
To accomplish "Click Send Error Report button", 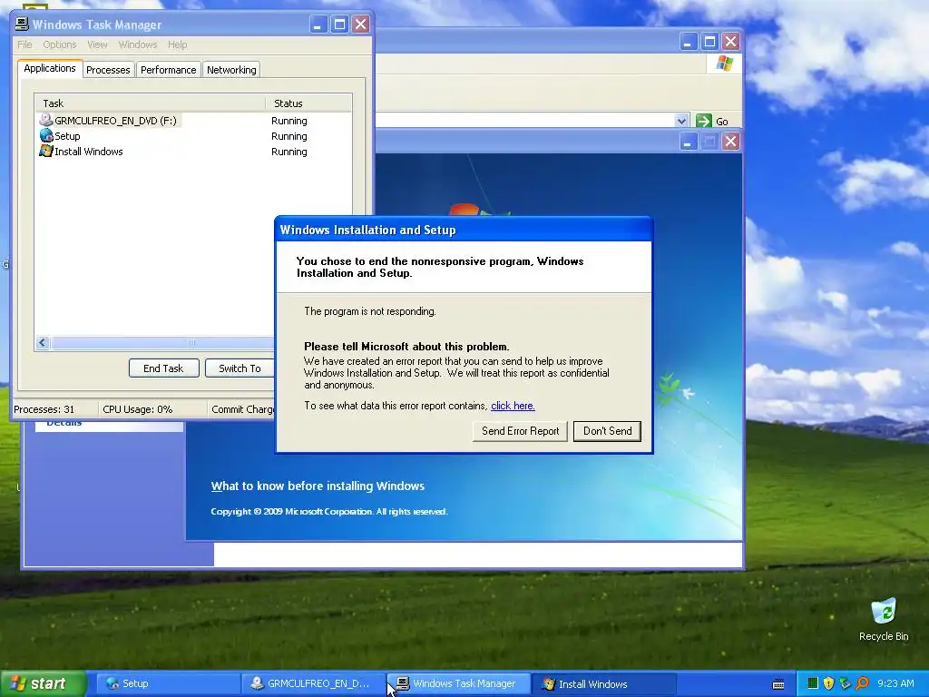I will [520, 431].
